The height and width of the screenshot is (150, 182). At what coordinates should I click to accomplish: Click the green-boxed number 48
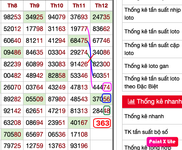[x=107, y=111]
